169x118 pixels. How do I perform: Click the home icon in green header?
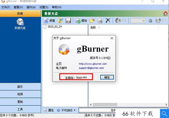(166, 14)
